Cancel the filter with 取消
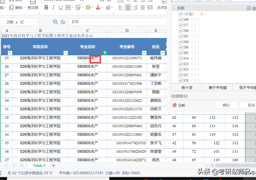The height and width of the screenshot is (180, 256). pyautogui.click(x=248, y=105)
